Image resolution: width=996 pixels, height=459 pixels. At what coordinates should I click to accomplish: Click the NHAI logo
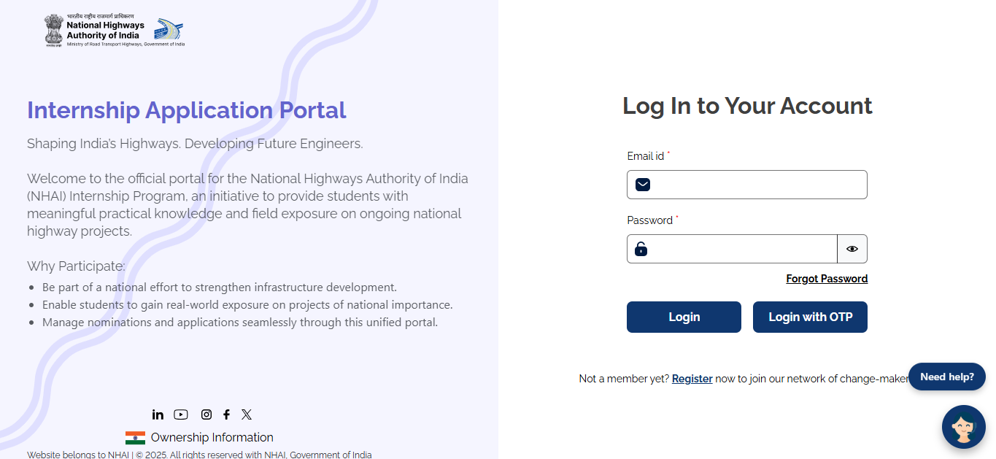pos(113,30)
